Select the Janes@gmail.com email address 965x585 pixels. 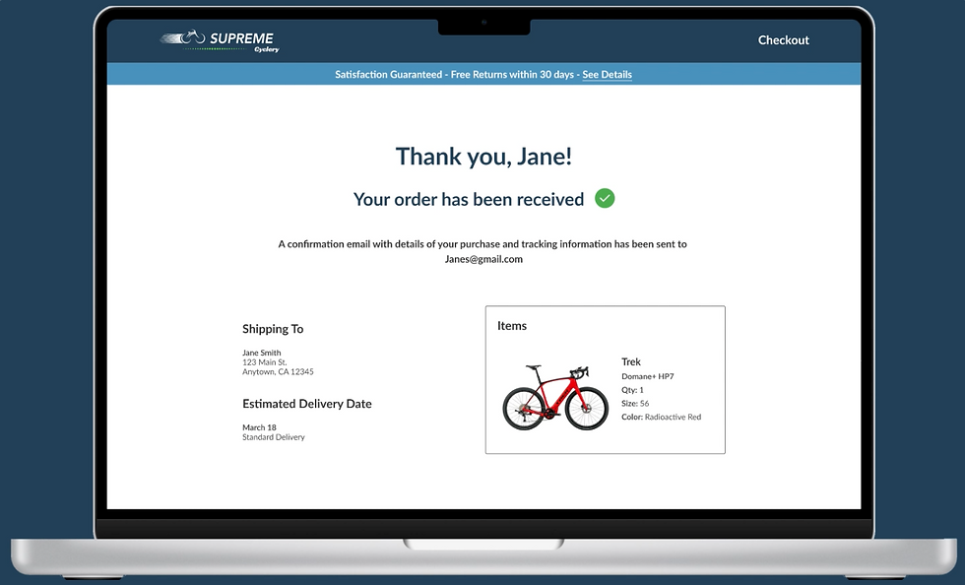(x=483, y=259)
